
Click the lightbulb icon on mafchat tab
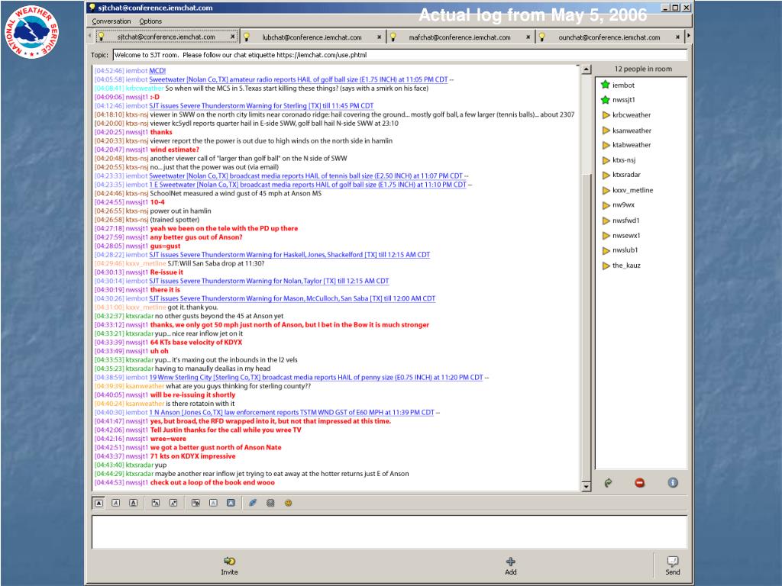pos(393,37)
